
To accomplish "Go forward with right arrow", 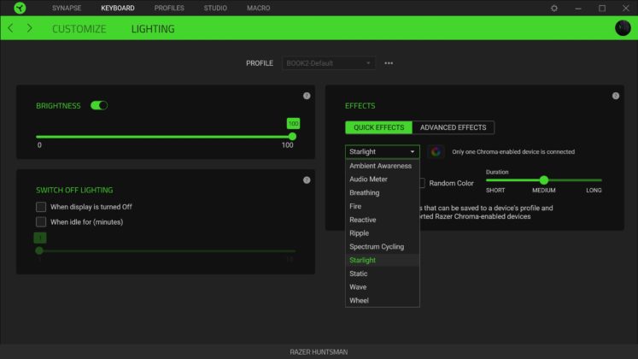I will coord(29,28).
